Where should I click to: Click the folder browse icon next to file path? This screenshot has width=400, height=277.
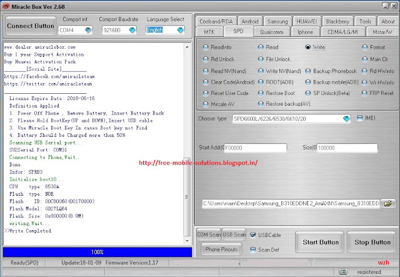tap(387, 203)
